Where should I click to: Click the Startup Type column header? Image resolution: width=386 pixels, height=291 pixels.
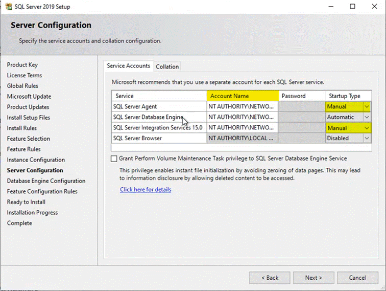[x=348, y=96]
